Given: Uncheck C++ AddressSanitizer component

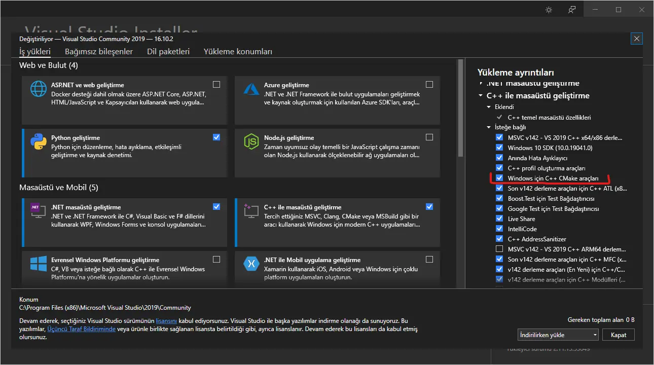Looking at the screenshot, I should click(499, 239).
